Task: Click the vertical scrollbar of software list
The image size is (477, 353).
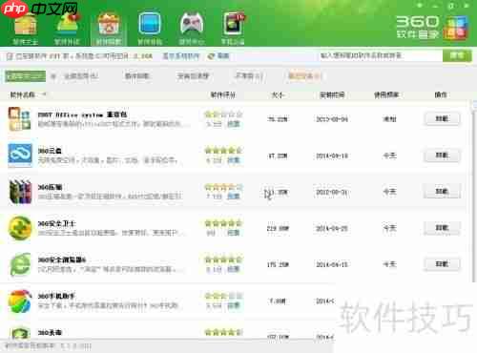Action: tap(474, 191)
